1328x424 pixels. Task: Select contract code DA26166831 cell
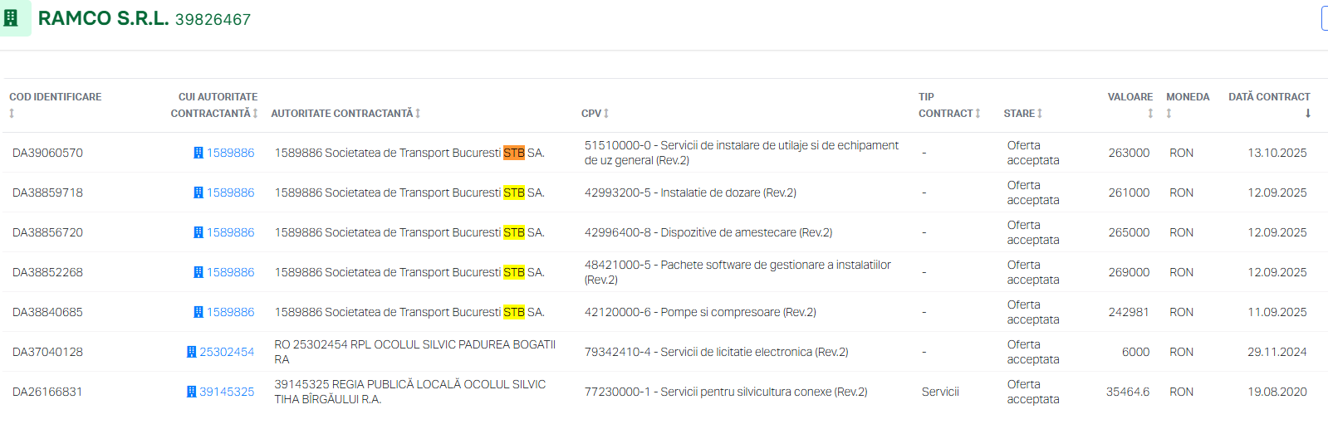click(47, 392)
